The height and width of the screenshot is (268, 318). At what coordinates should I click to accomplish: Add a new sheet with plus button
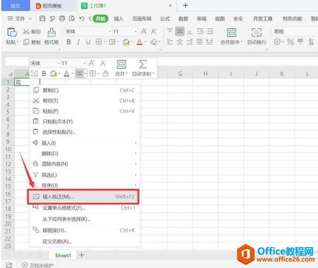click(81, 255)
